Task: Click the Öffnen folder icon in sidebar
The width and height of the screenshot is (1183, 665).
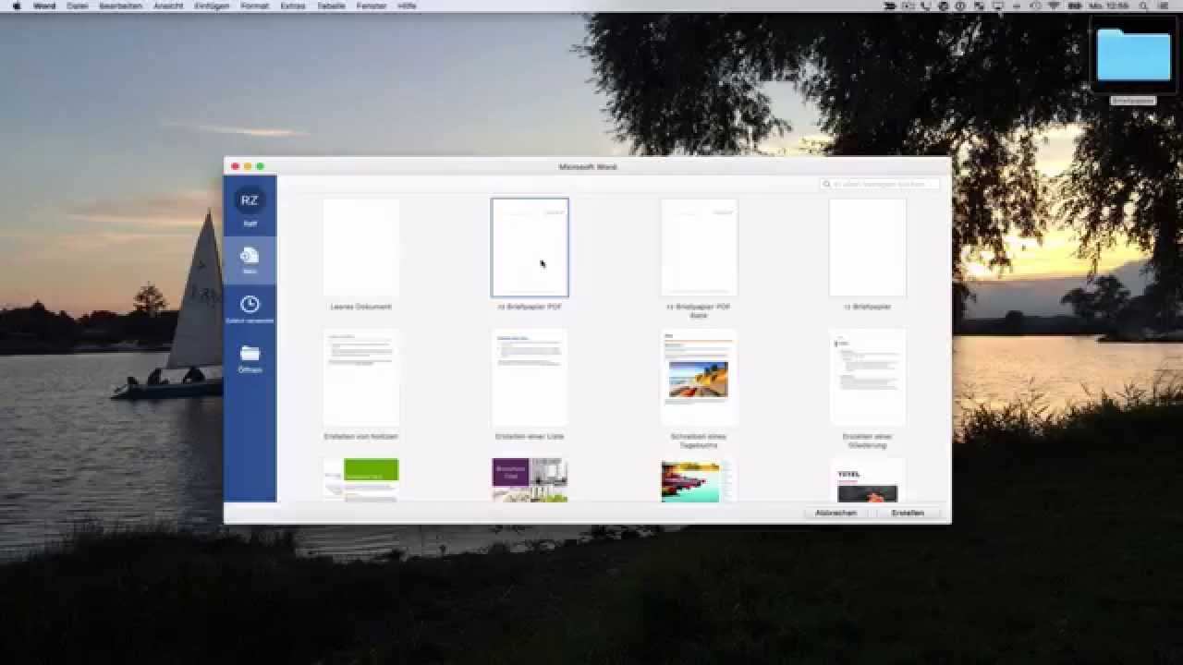Action: coord(250,354)
